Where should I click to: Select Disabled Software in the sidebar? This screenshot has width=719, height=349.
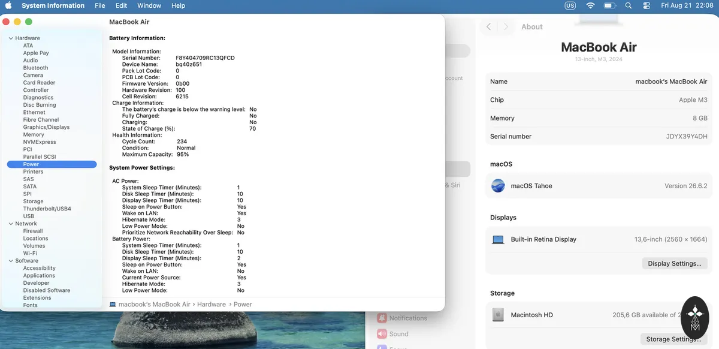click(47, 290)
